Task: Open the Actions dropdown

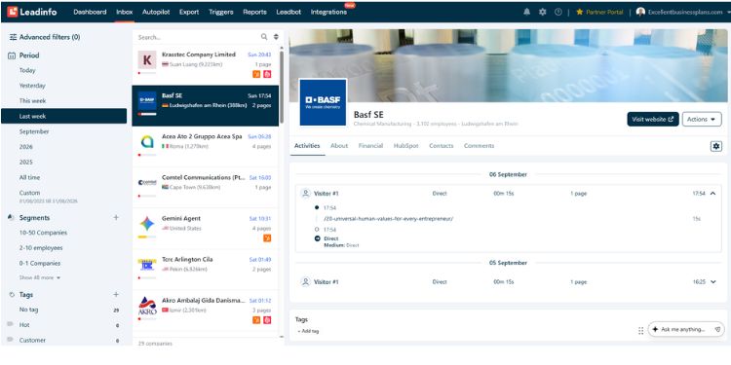Action: [x=702, y=119]
